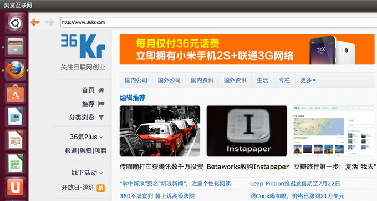Screen dimensions: 377x201
Task: Open Ubuntu One from the launcher
Action: click(x=15, y=187)
